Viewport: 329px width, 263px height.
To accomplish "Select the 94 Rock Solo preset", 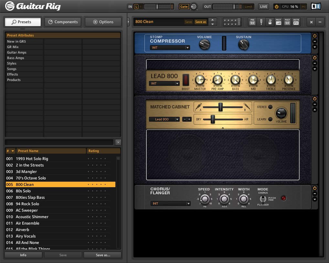I will 27,204.
